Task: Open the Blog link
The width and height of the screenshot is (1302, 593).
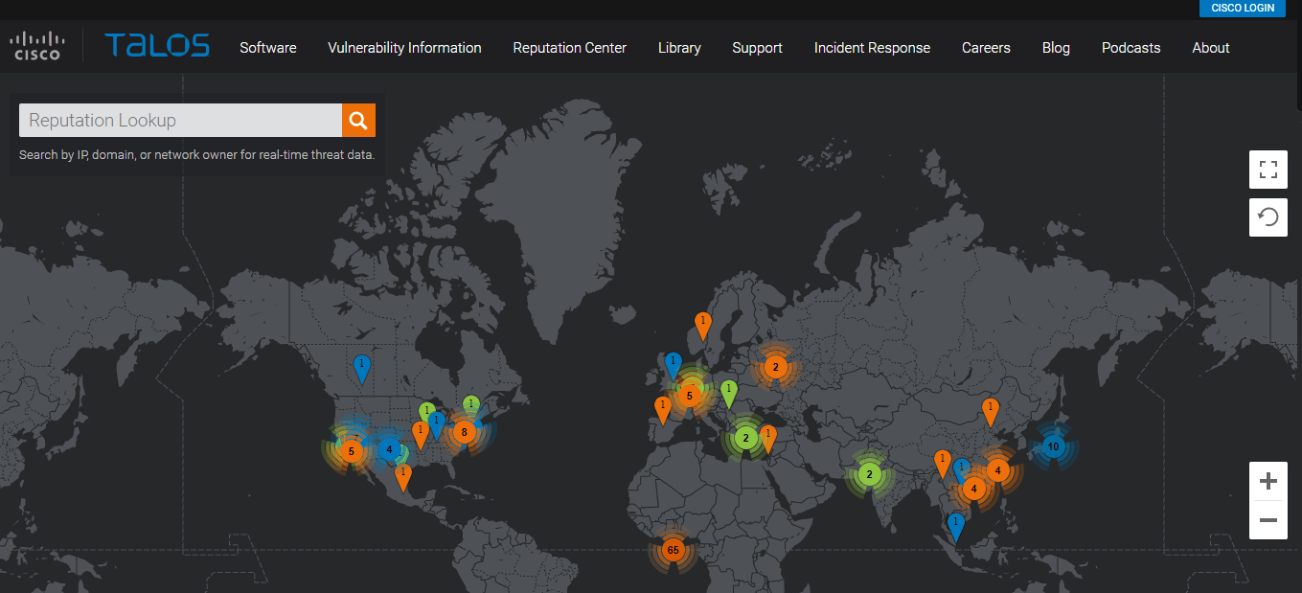Action: (1056, 48)
